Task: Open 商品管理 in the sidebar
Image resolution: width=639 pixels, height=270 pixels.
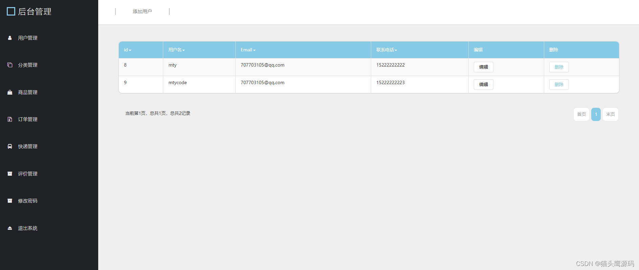Action: 28,92
